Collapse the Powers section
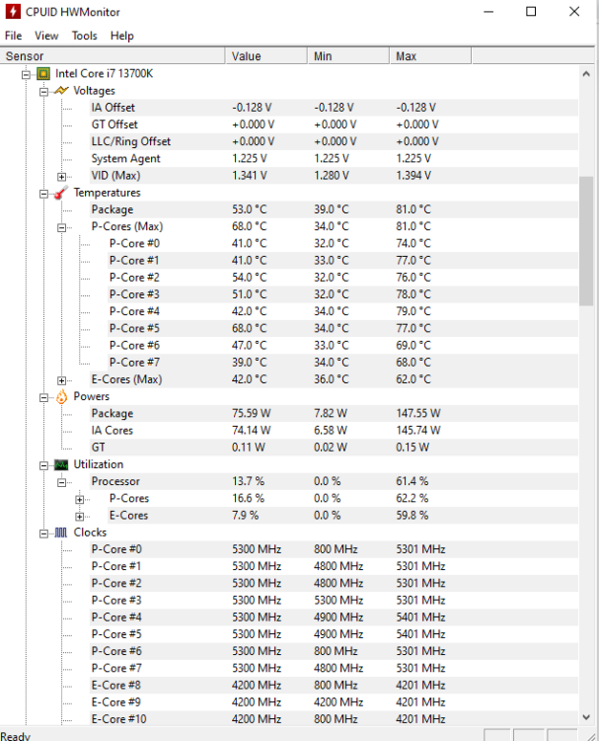This screenshot has width=599, height=741. [x=43, y=397]
